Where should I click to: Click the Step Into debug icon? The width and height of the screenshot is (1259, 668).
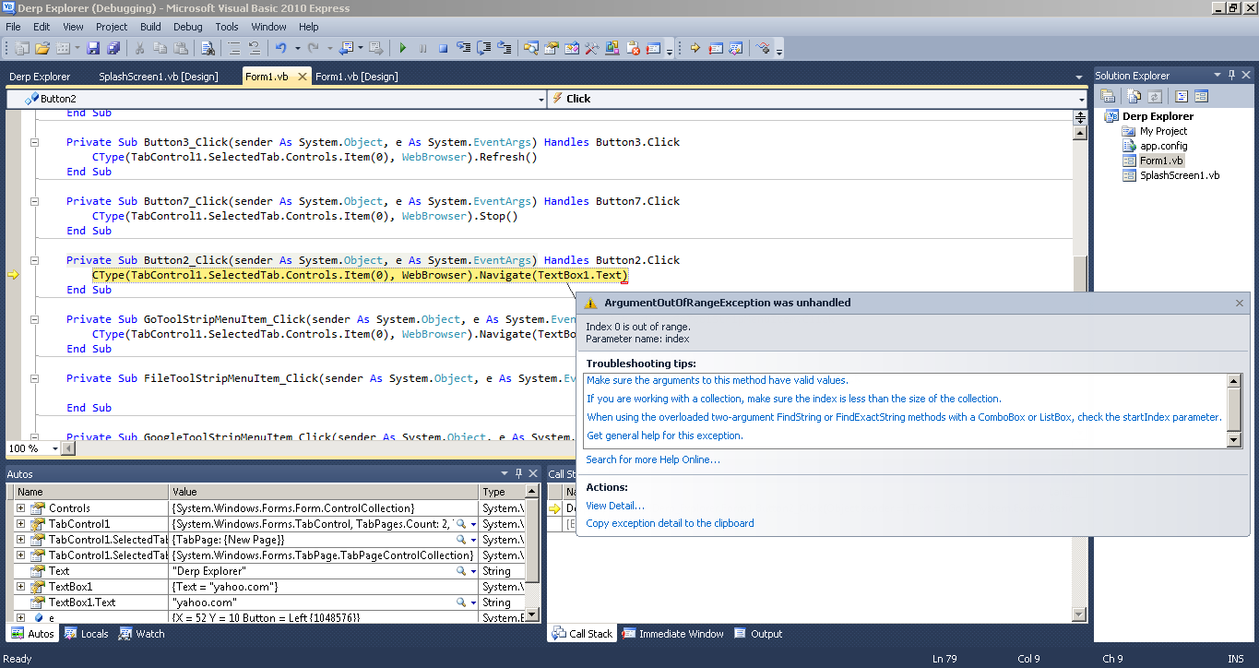click(x=463, y=48)
